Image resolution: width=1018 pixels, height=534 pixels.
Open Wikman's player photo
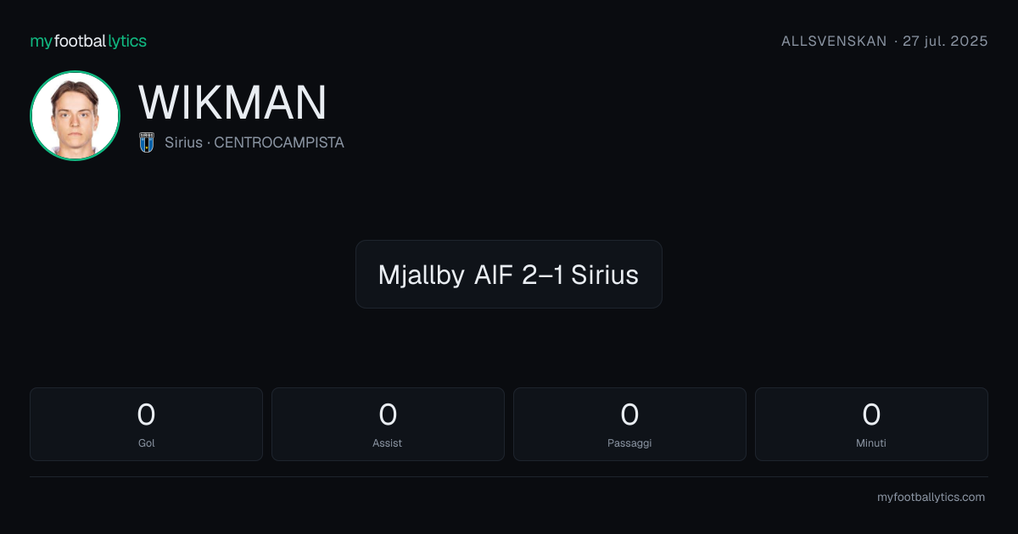pyautogui.click(x=75, y=115)
